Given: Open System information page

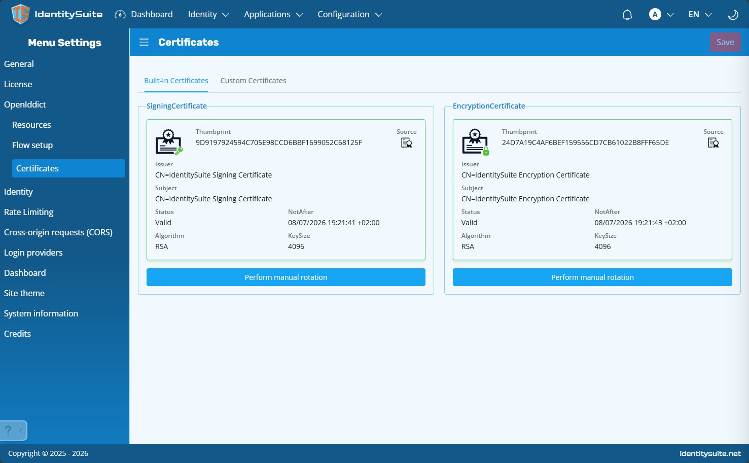Looking at the screenshot, I should (41, 313).
